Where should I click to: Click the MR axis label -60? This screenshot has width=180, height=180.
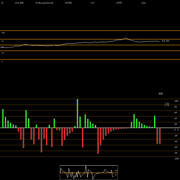pyautogui.click(x=176, y=147)
